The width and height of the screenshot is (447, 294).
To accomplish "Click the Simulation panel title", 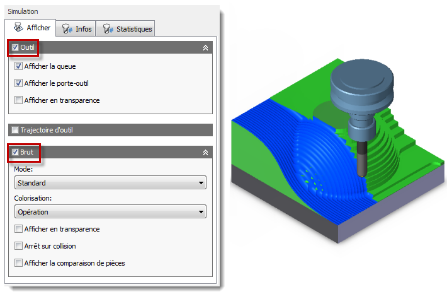I will pyautogui.click(x=23, y=11).
